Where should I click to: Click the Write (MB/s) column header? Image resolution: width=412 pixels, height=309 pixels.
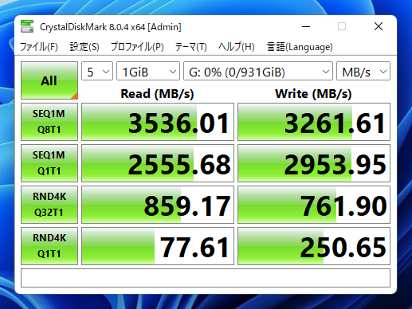[x=313, y=94]
